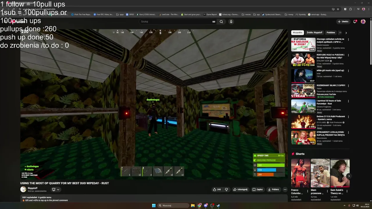Image resolution: width=372 pixels, height=209 pixels.
Task: Open Franco Columbu short thumbnail
Action: [x=301, y=173]
